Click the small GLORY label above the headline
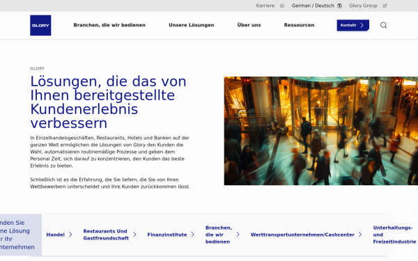 pyautogui.click(x=38, y=68)
